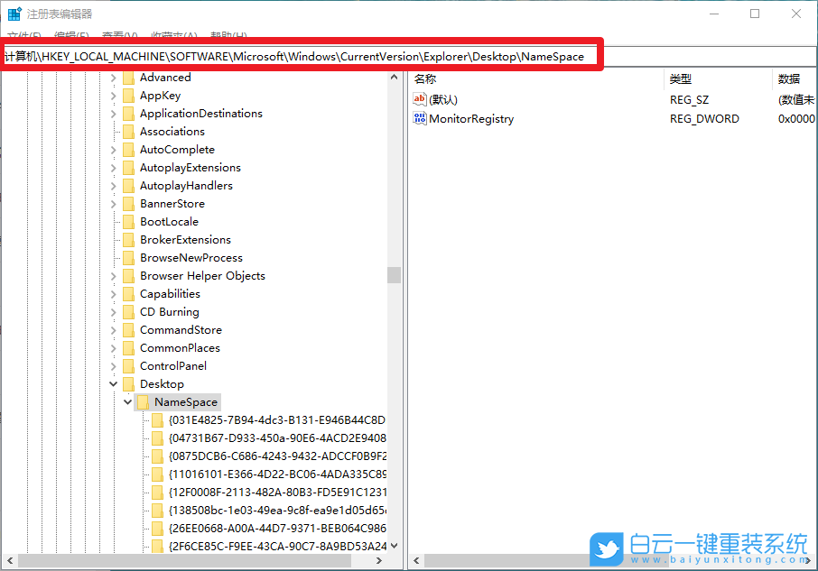This screenshot has width=818, height=571.
Task: Click the right arrow of the horizontal scrollbar
Action: pyautogui.click(x=379, y=559)
